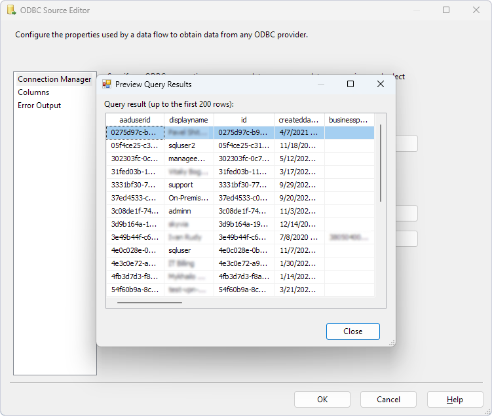Image resolution: width=492 pixels, height=416 pixels.
Task: Click the Close button in preview dialog
Action: tap(352, 331)
